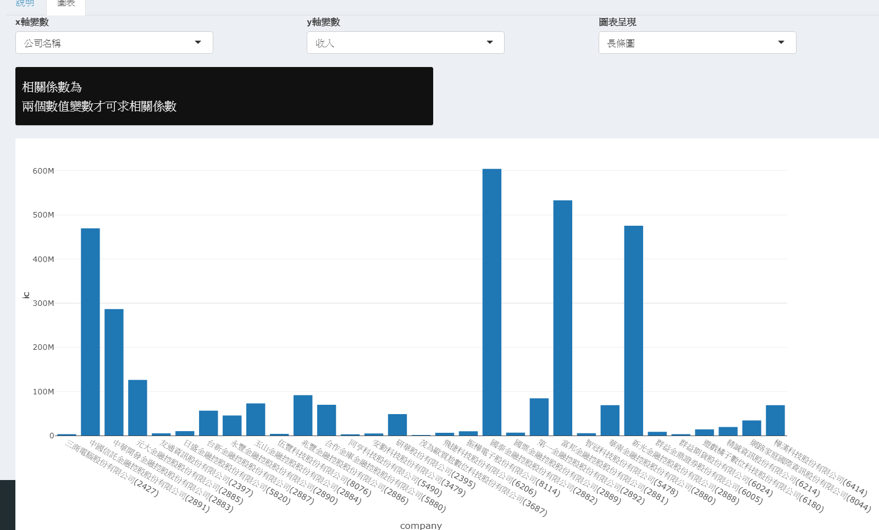This screenshot has height=530, width=879.
Task: Click the 第一金融控股 (2892) bar
Action: (539, 417)
